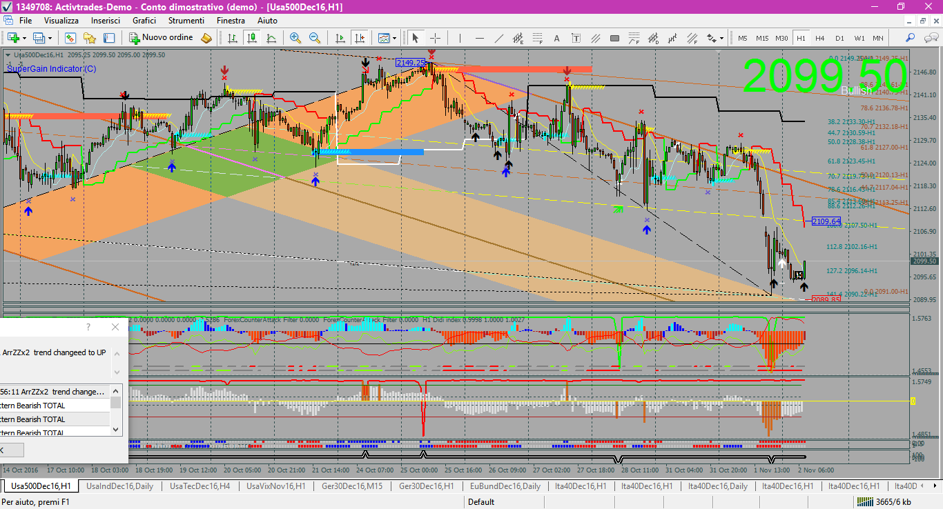Expand the profiles dropdown arrow

coord(50,38)
